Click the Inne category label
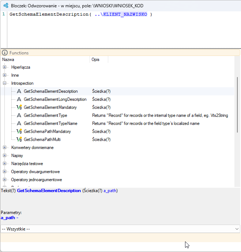Image resolution: width=241 pixels, height=252 pixels. pyautogui.click(x=15, y=75)
